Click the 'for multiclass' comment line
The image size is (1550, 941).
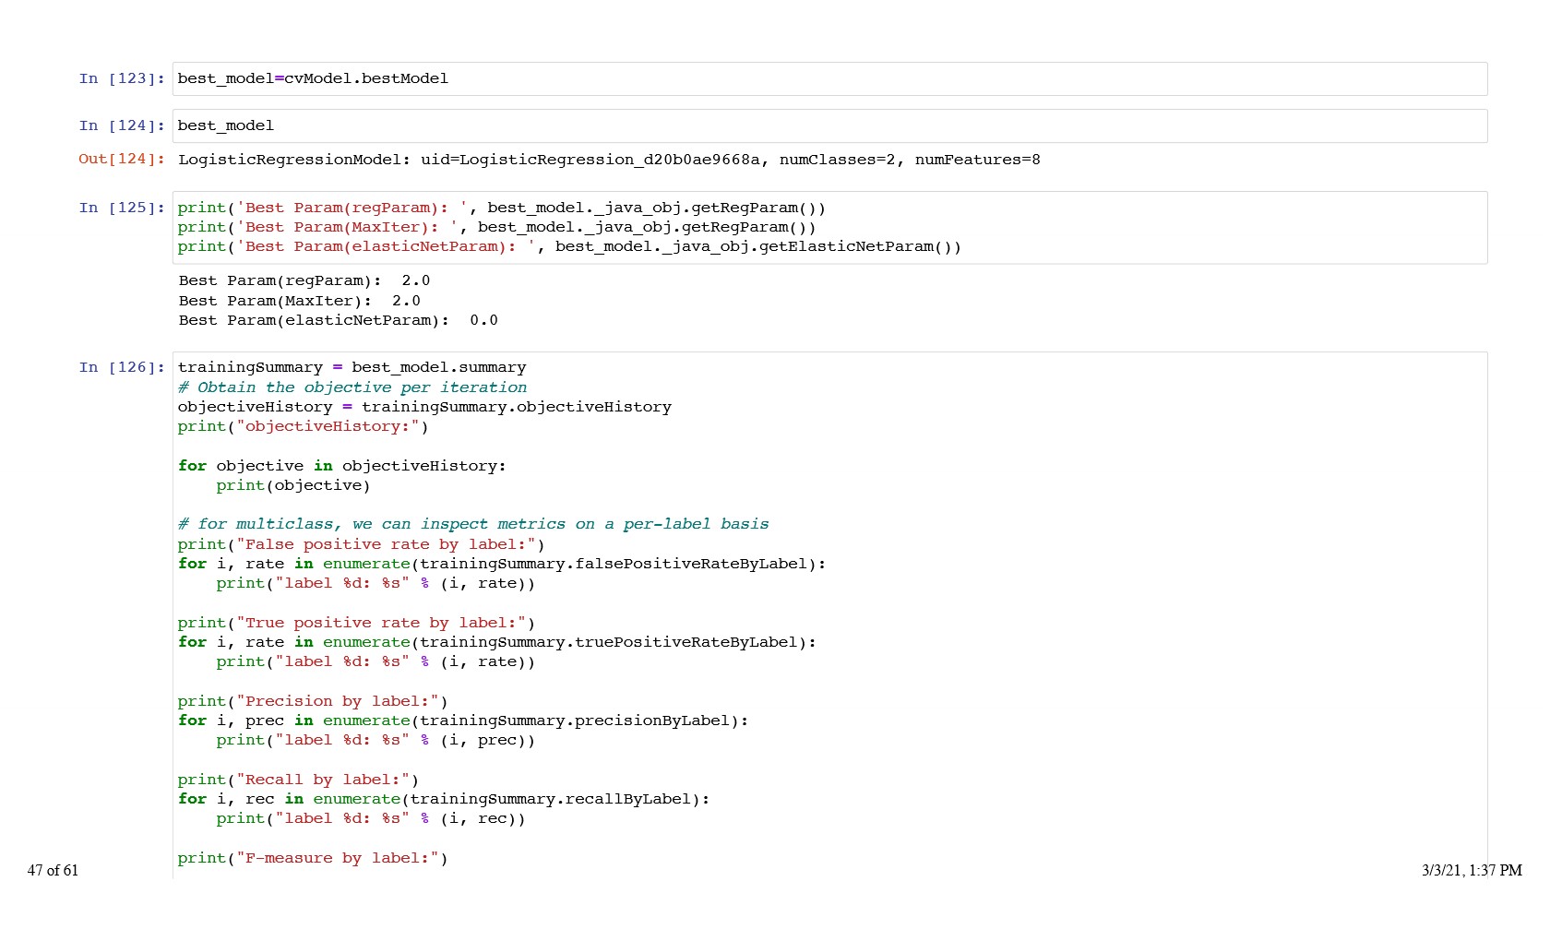[472, 524]
